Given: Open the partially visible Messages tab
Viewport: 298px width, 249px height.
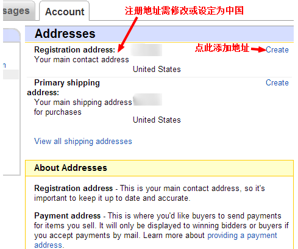Looking at the screenshot, I should (19, 10).
